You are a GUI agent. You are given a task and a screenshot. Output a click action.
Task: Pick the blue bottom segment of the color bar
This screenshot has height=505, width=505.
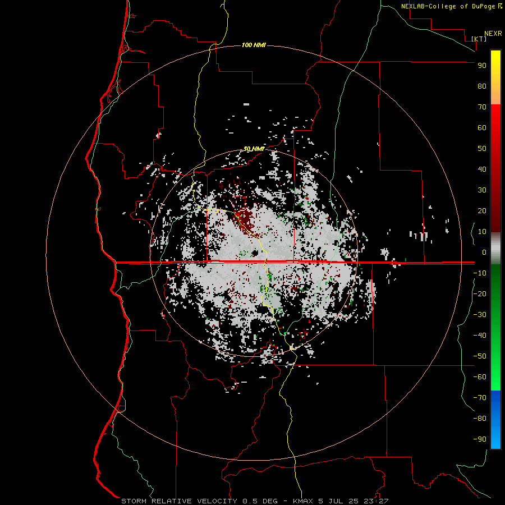point(495,420)
